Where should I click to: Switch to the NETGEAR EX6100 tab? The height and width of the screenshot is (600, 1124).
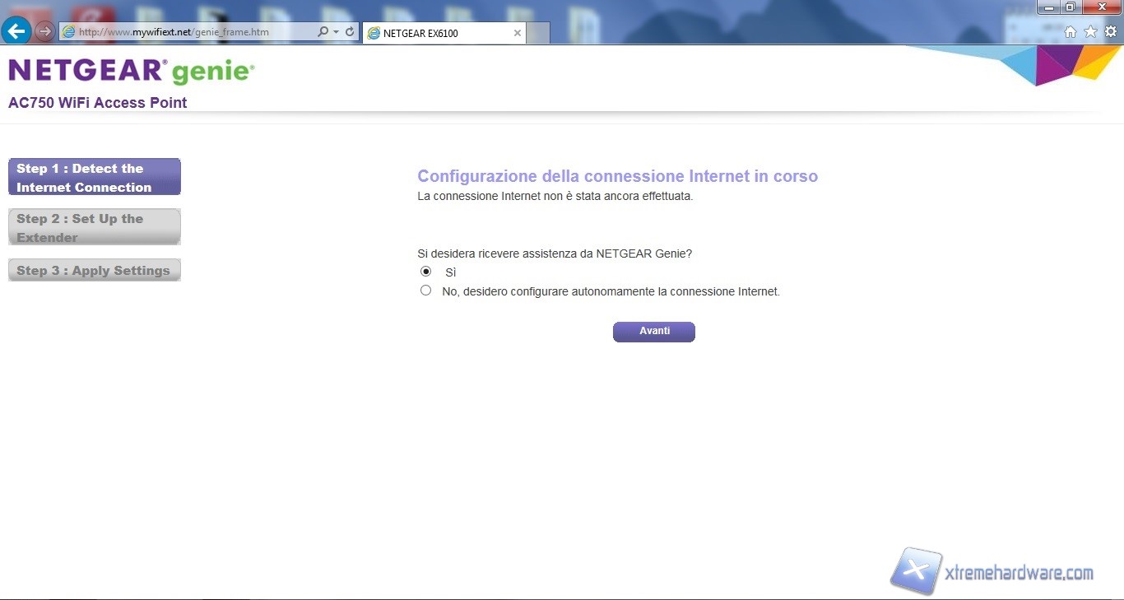(436, 33)
